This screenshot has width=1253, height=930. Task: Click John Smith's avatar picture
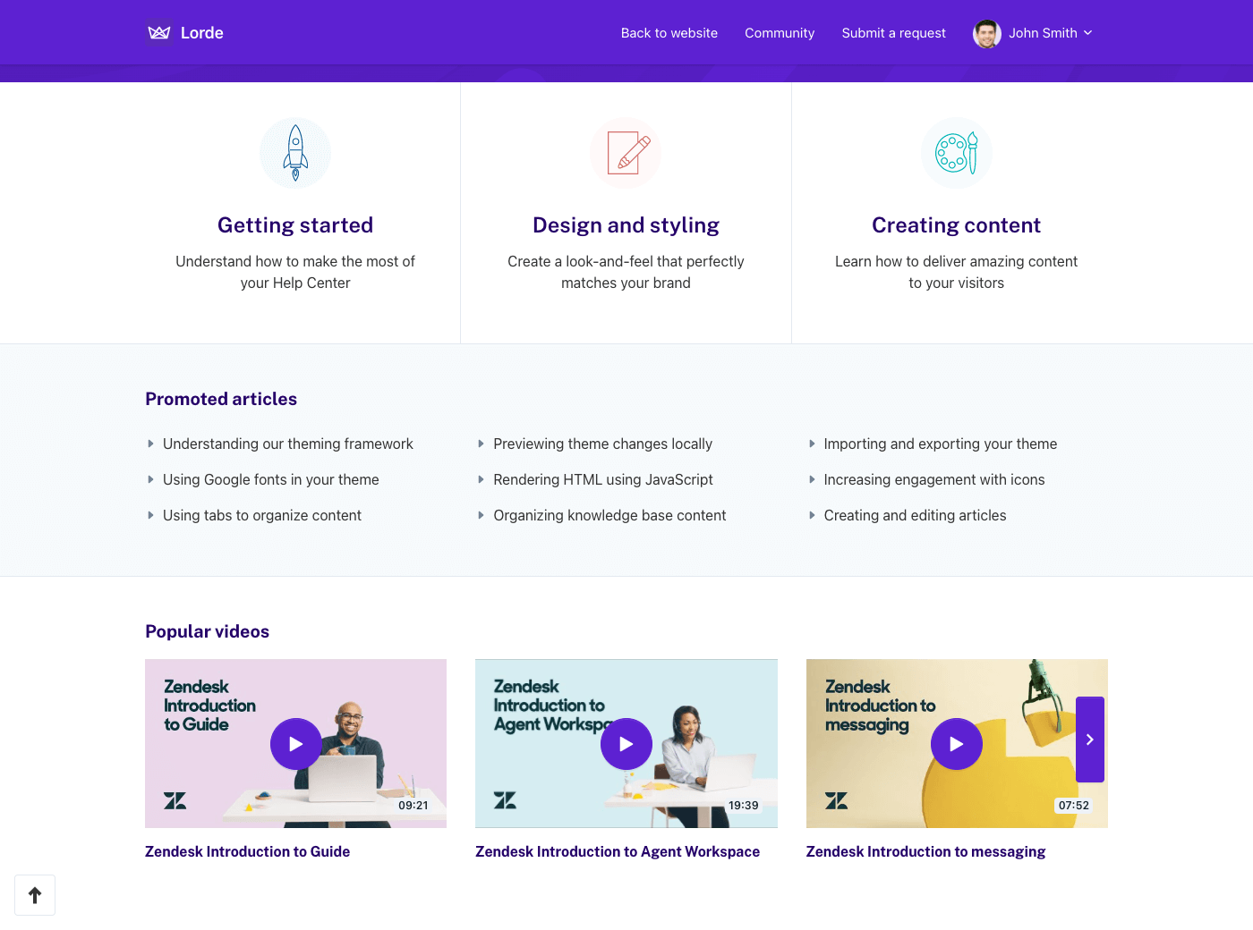pos(987,33)
